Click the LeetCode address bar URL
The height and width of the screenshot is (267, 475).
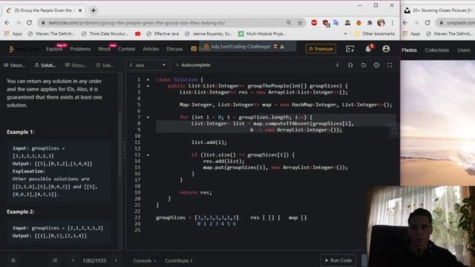(x=137, y=23)
